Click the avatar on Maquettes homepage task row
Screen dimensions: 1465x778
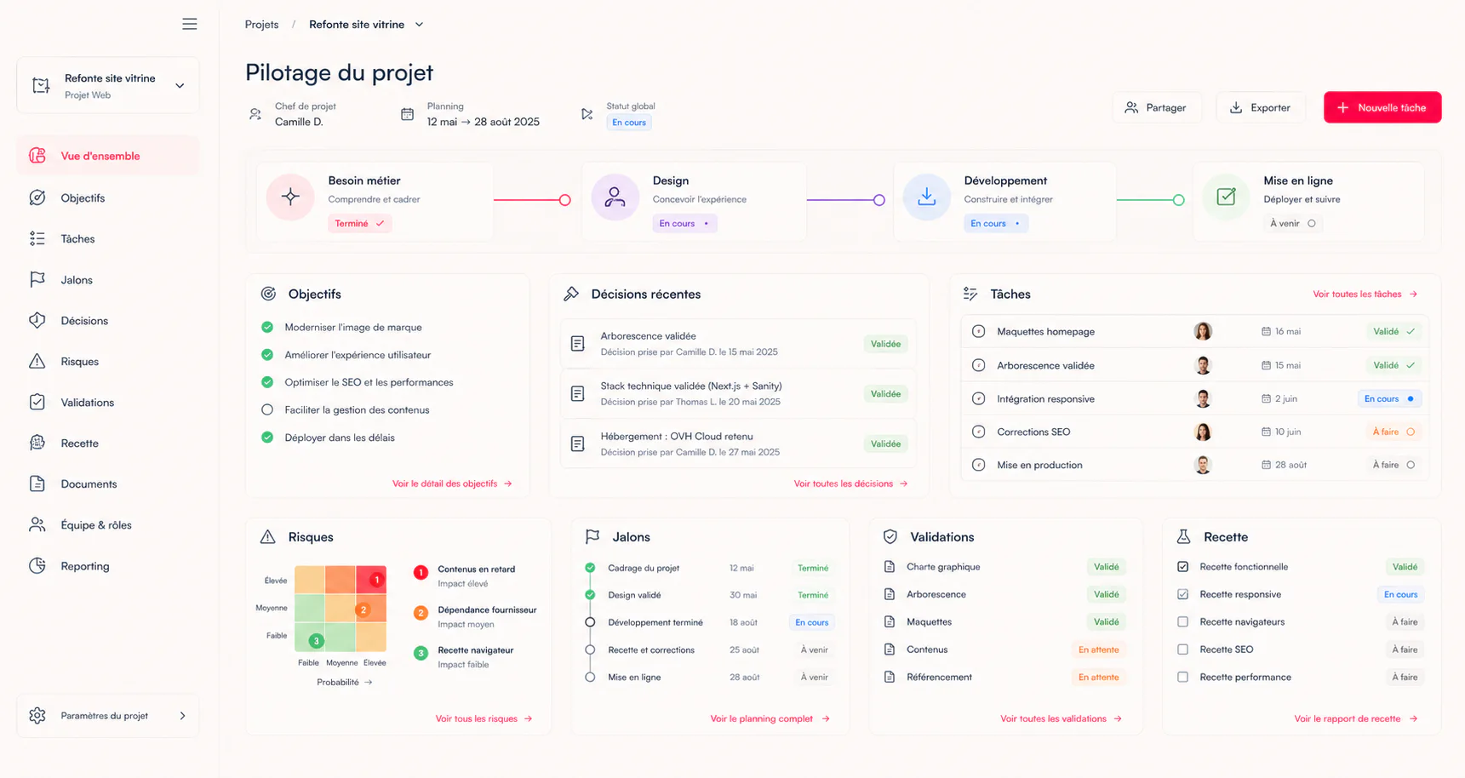coord(1203,331)
